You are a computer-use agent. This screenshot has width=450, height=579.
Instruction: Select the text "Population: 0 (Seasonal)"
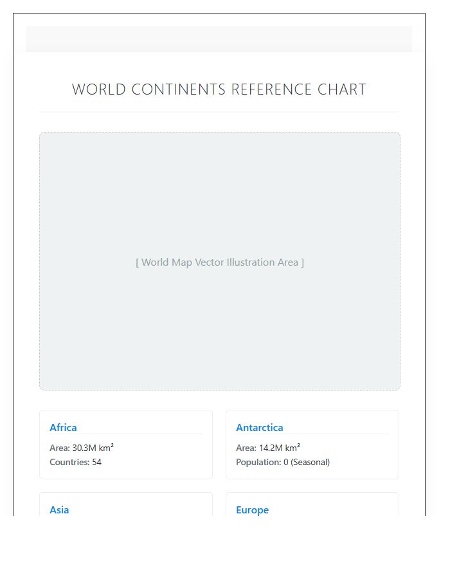pyautogui.click(x=283, y=462)
